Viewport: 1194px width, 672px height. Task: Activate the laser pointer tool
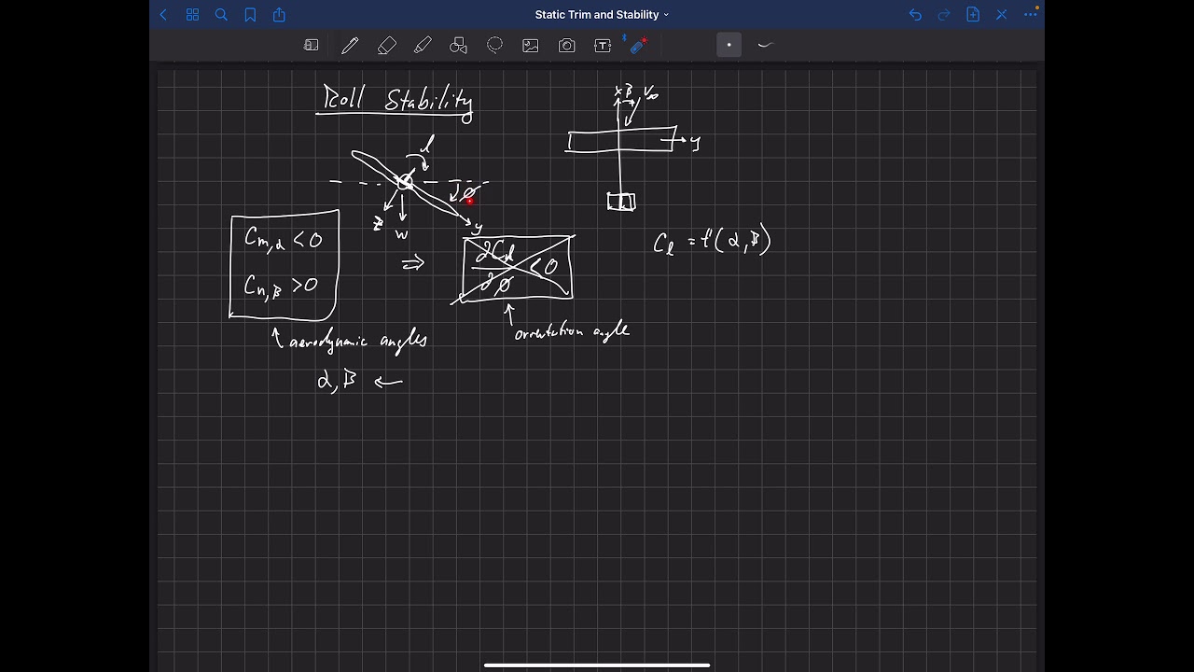638,44
